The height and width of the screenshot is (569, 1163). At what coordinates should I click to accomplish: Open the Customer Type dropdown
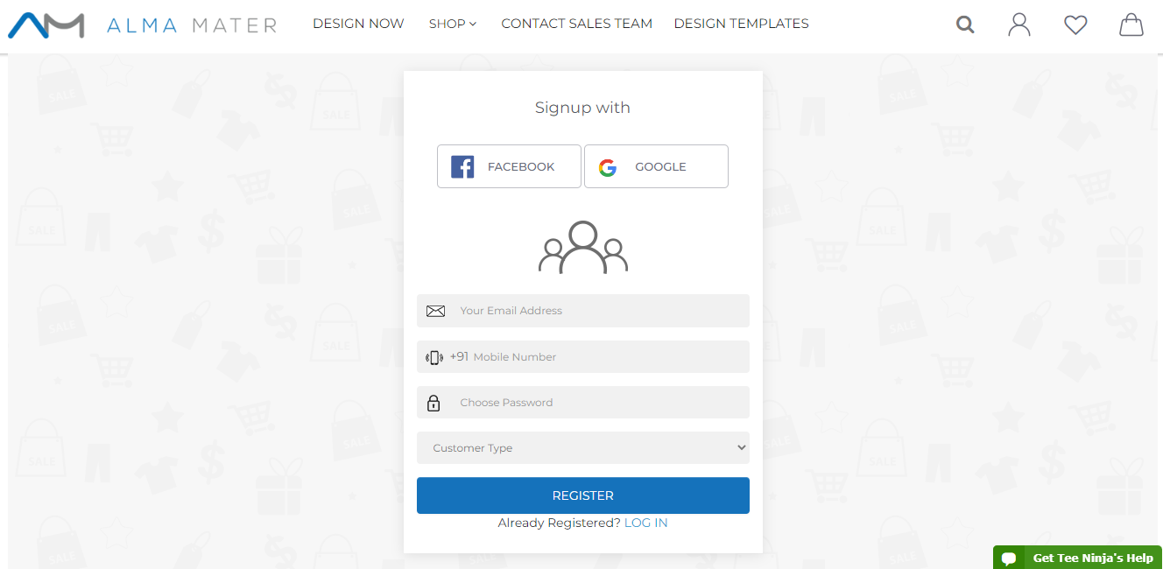(x=583, y=447)
